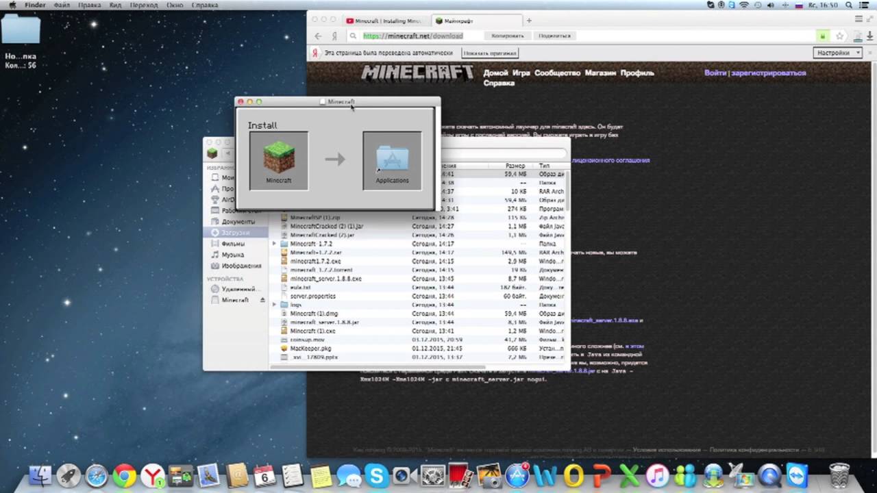Open Calendar icon in the Dock
This screenshot has width=877, height=493.
[264, 475]
